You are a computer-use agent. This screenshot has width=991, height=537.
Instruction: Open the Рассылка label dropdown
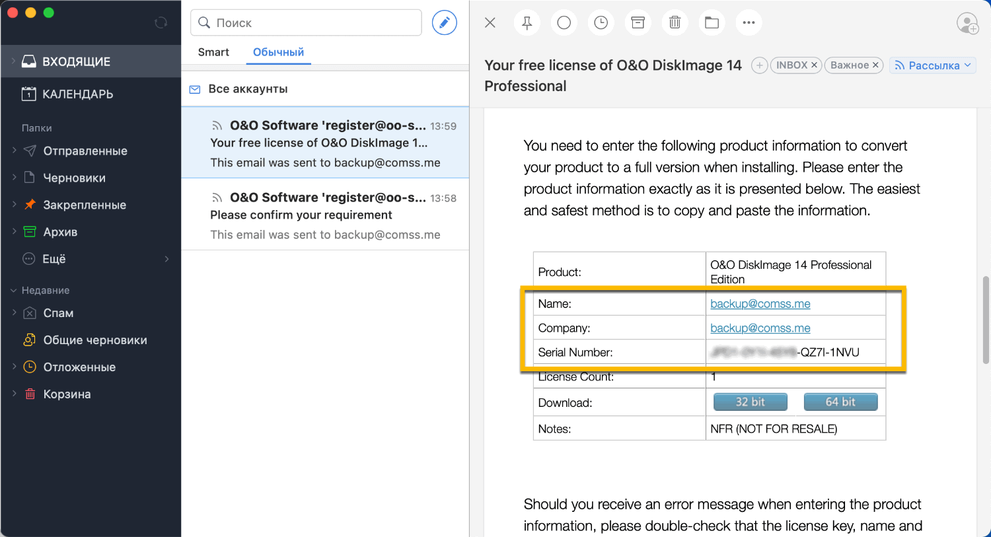[x=932, y=65]
